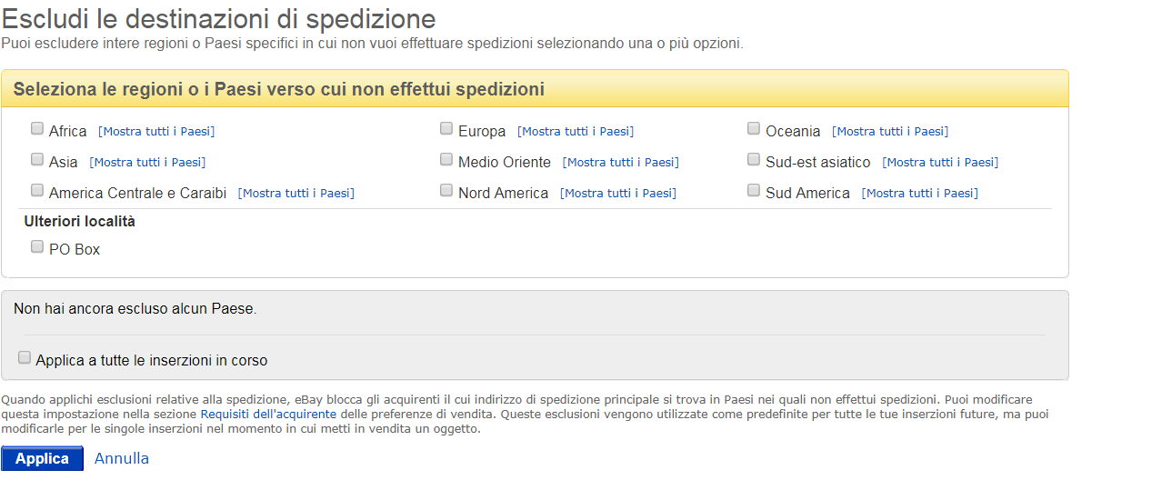The image size is (1152, 490).
Task: Toggle the Nord America checkbox
Action: click(446, 191)
